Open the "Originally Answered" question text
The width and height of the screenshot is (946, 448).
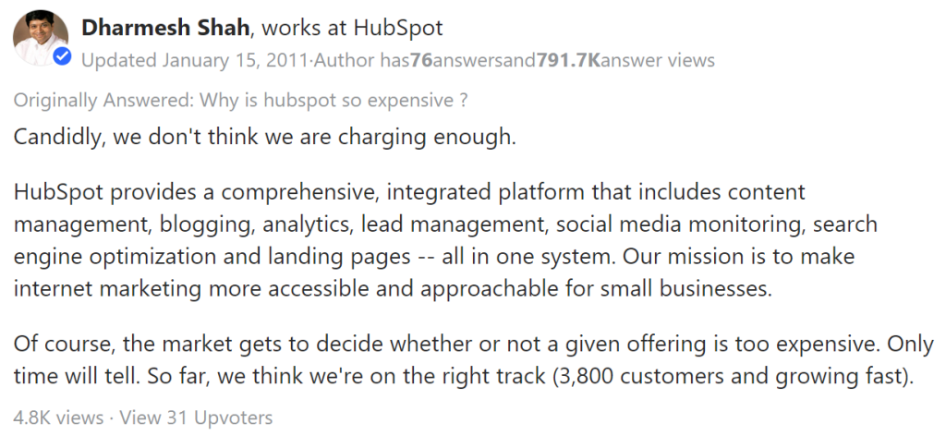tap(240, 100)
